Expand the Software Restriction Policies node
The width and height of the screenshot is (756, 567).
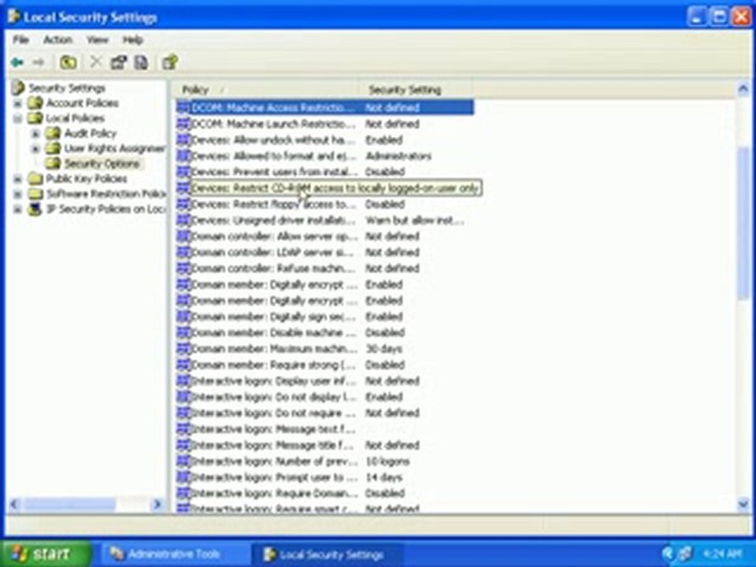tap(17, 194)
